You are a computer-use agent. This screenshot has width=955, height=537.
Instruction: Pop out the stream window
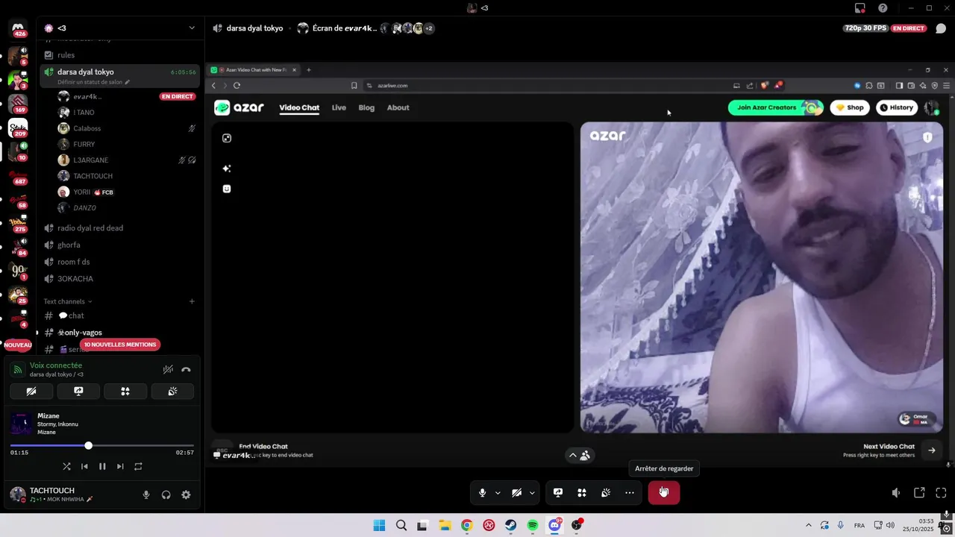click(x=919, y=493)
